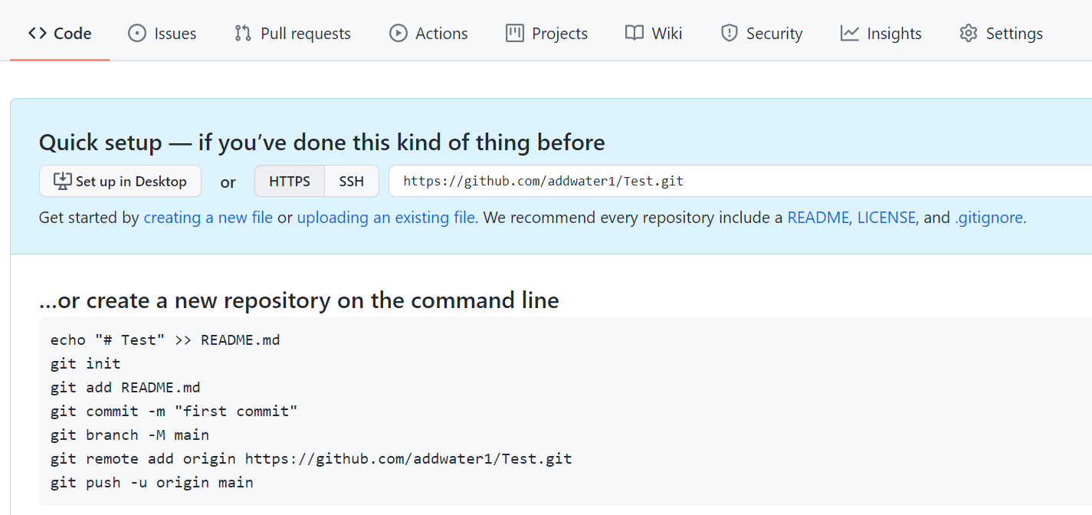Open the Insights tab
This screenshot has height=515, width=1092.
(x=880, y=34)
